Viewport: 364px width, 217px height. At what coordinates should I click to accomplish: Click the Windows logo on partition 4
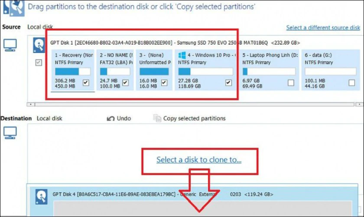182,55
